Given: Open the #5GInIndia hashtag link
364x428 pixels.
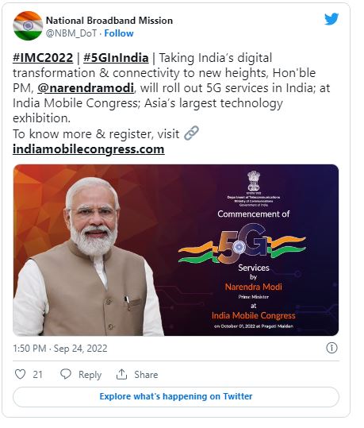Looking at the screenshot, I should click(x=116, y=58).
